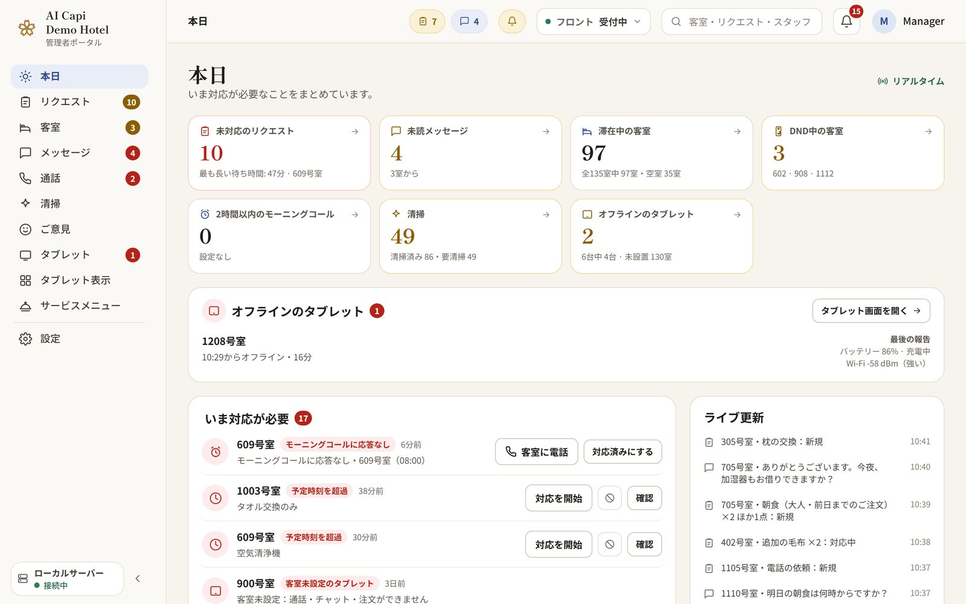
Task: Open メッセージ in the sidebar
Action: [80, 153]
